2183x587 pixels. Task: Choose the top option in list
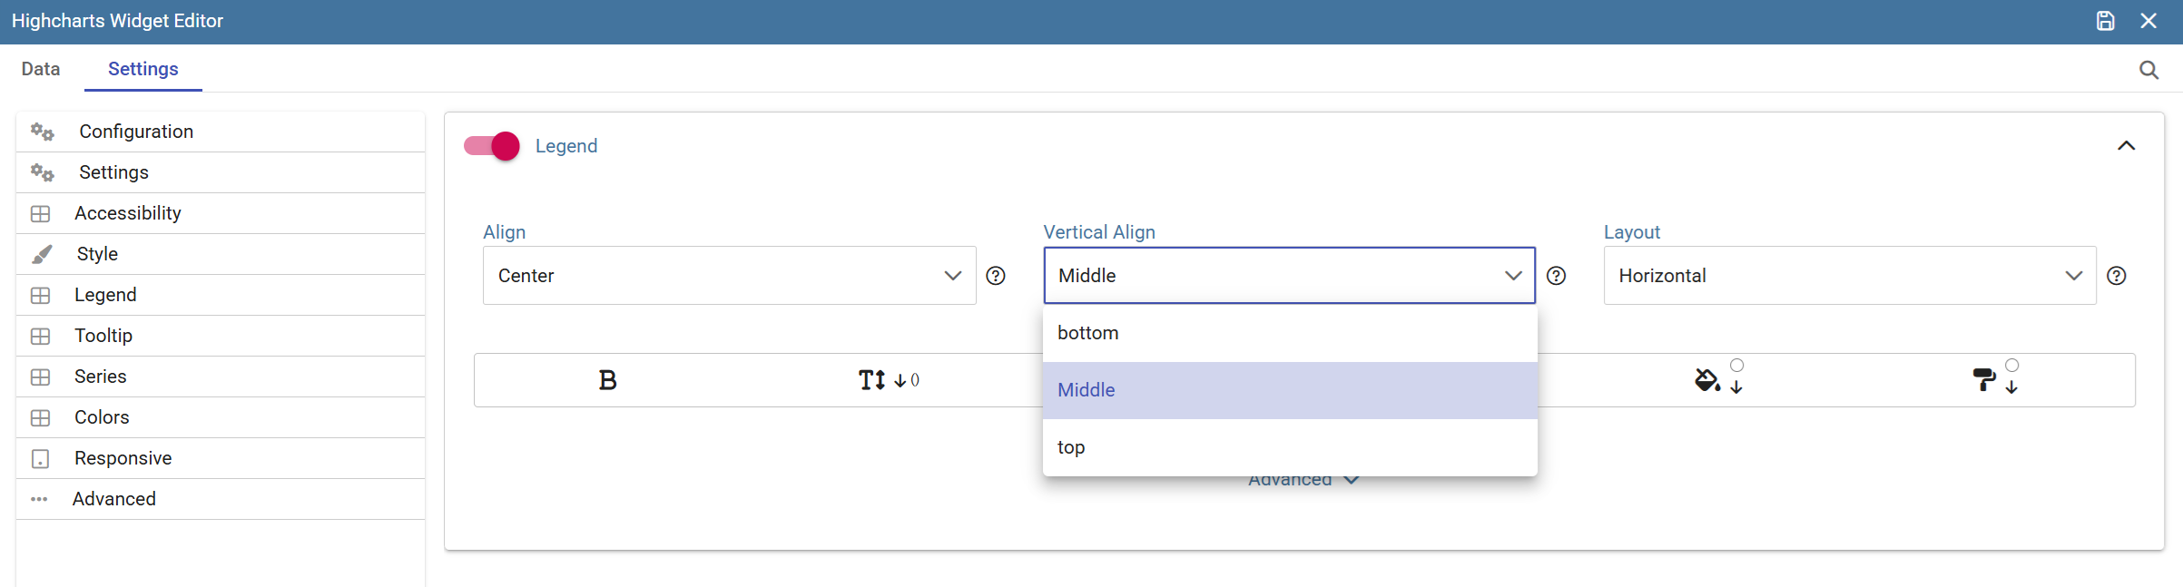[x=1290, y=447]
